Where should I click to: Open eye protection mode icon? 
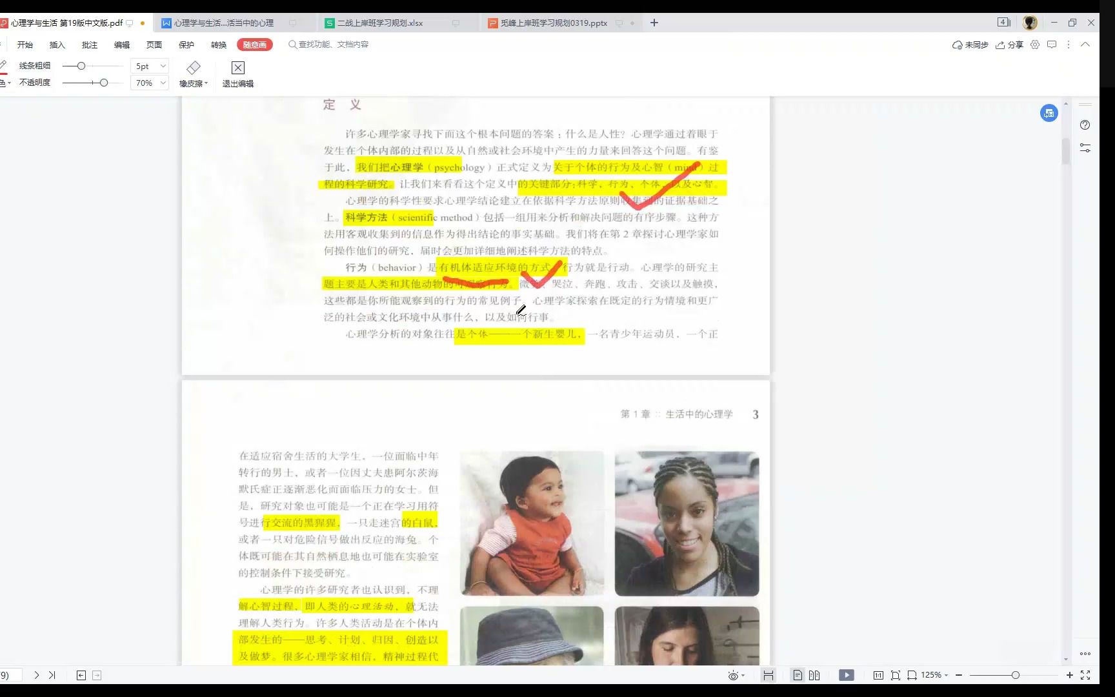(x=733, y=675)
